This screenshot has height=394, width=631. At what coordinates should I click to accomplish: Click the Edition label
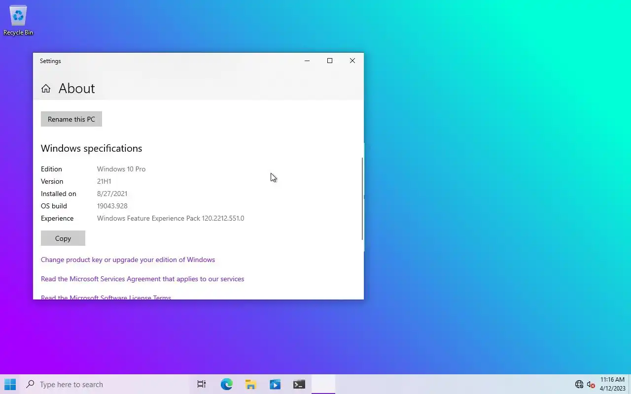[x=51, y=169]
